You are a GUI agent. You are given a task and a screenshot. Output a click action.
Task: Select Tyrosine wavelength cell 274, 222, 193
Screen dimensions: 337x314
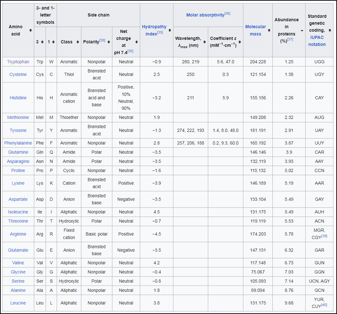[190, 130]
